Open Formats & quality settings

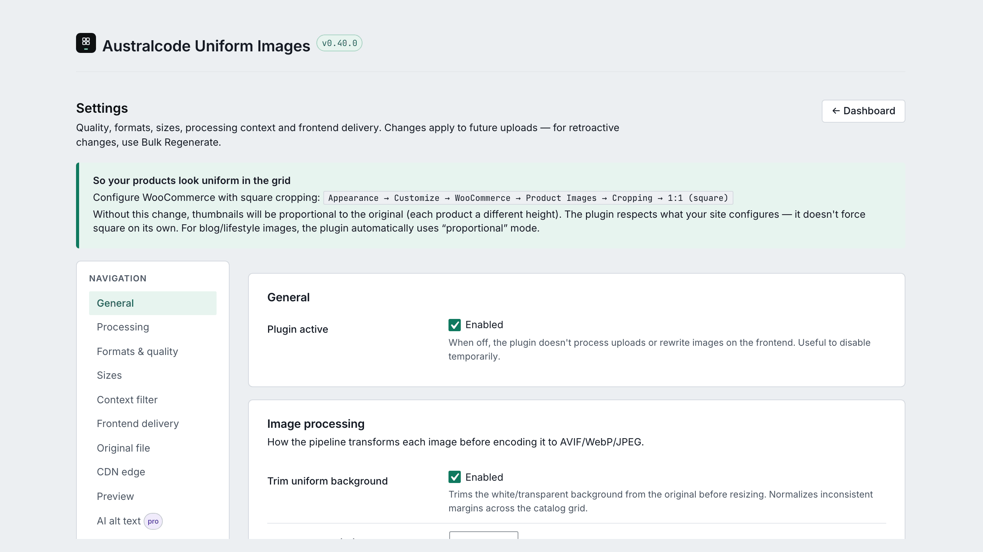(x=153, y=352)
